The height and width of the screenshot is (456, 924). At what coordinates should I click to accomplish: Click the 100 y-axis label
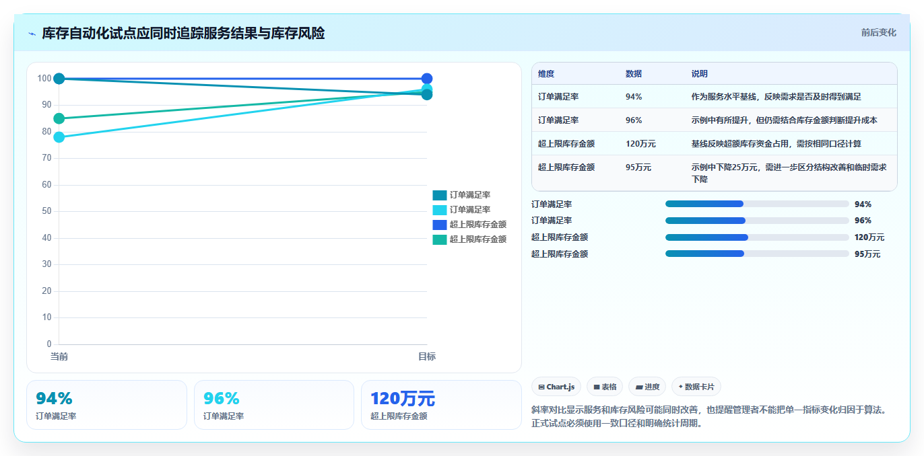[44, 79]
